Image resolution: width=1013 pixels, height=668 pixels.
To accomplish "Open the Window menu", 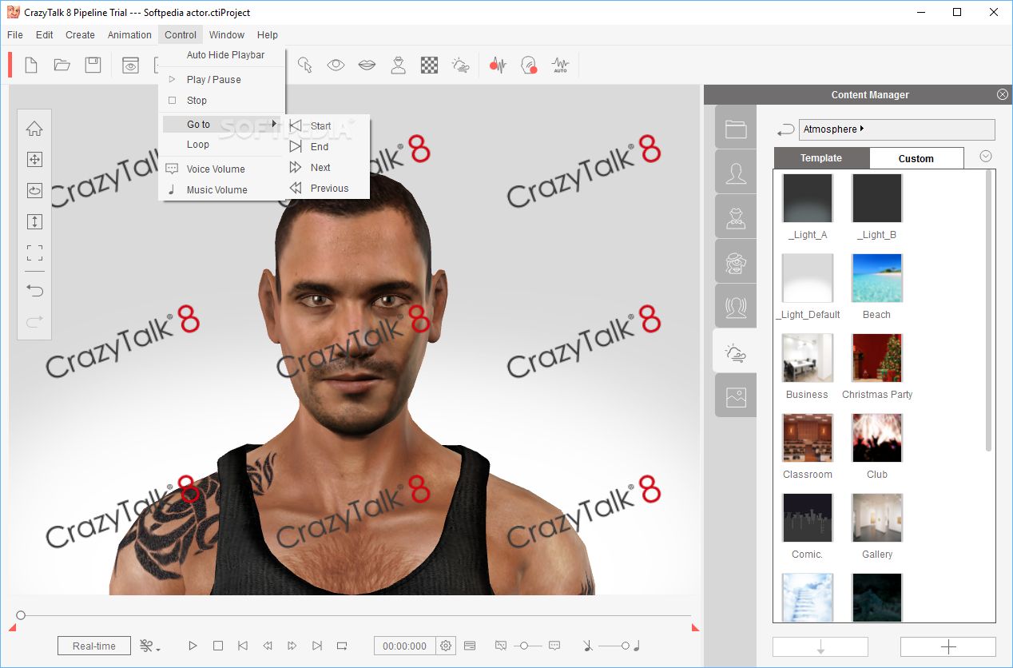I will (227, 35).
